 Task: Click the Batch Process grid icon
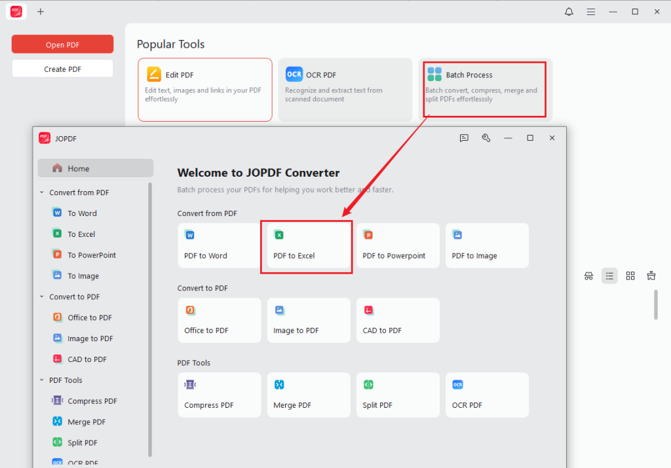[x=434, y=74]
